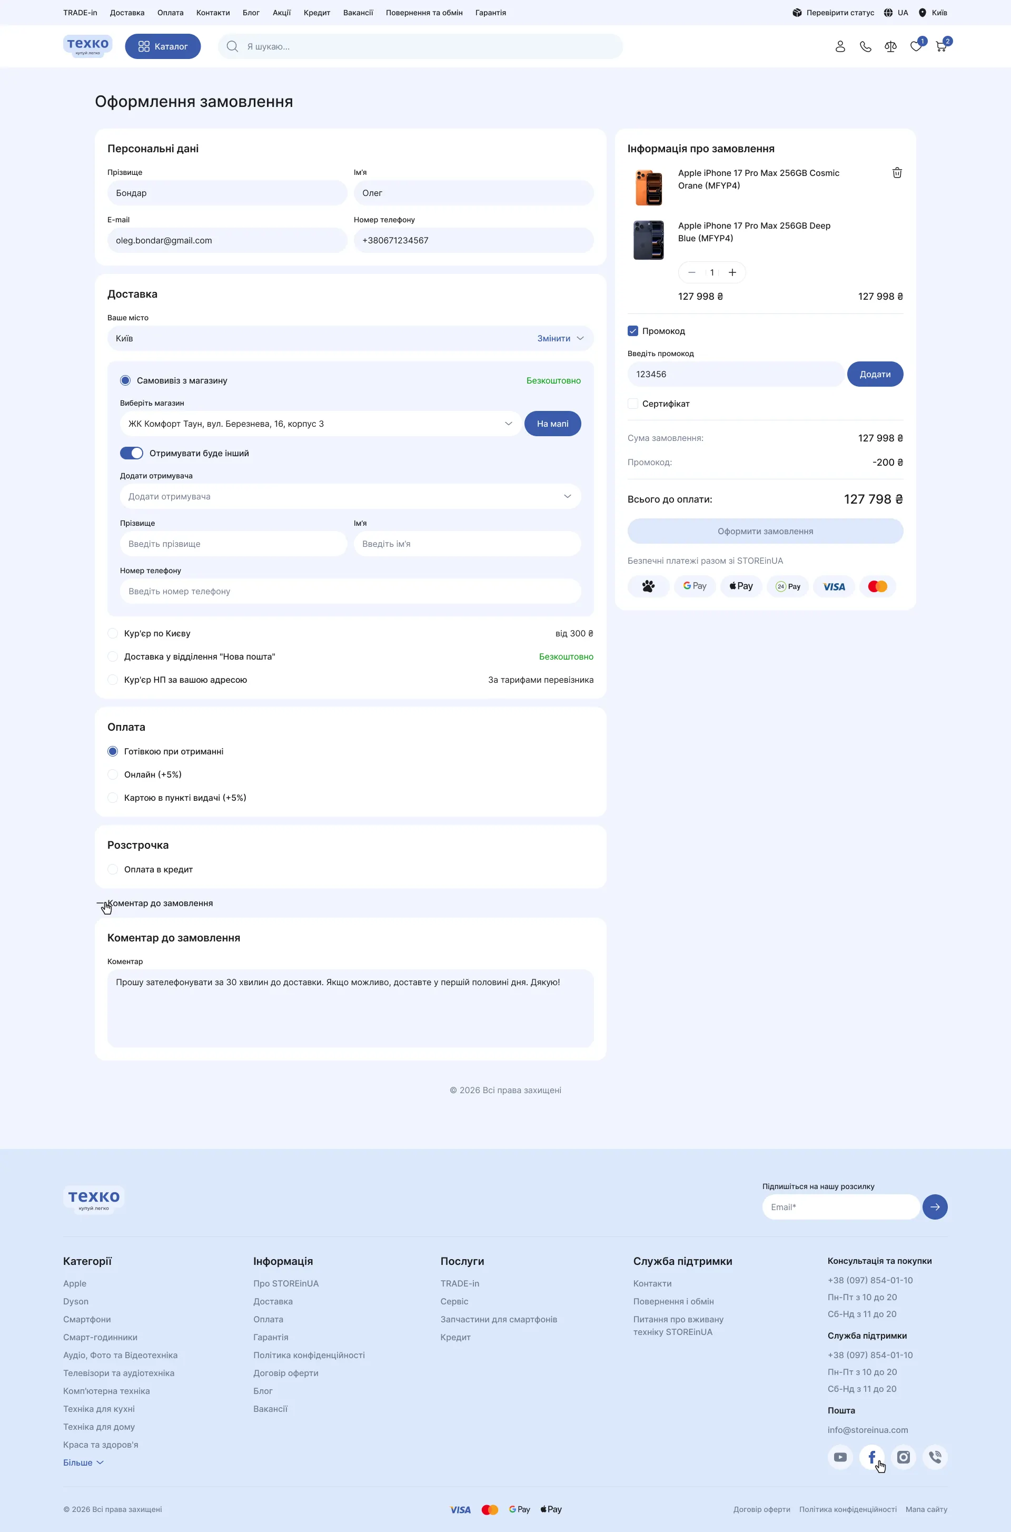Screen dimensions: 1011x1532
Task: Collapse Коментар до замовлення section
Action: point(155,903)
